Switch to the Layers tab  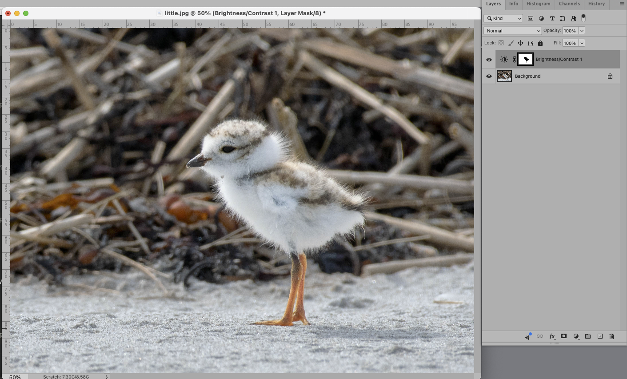click(x=493, y=4)
